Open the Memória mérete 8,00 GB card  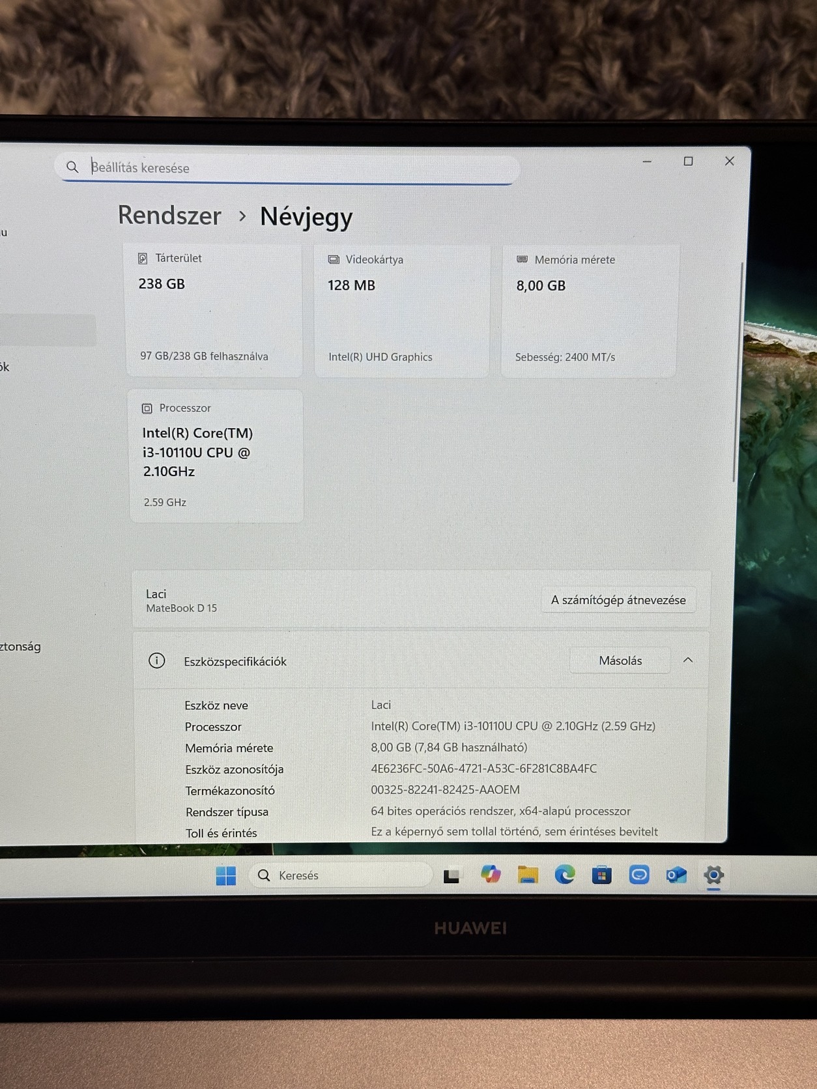(590, 311)
